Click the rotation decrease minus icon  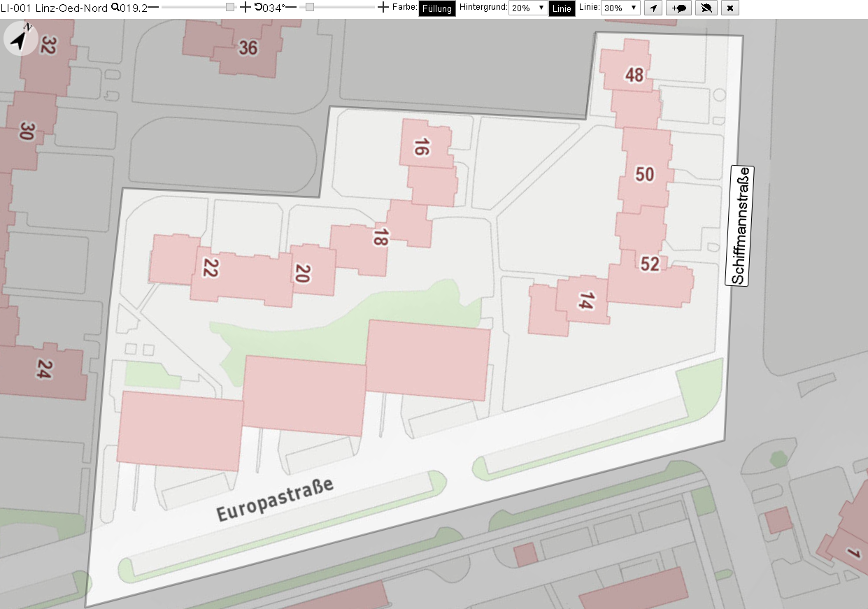pos(291,8)
